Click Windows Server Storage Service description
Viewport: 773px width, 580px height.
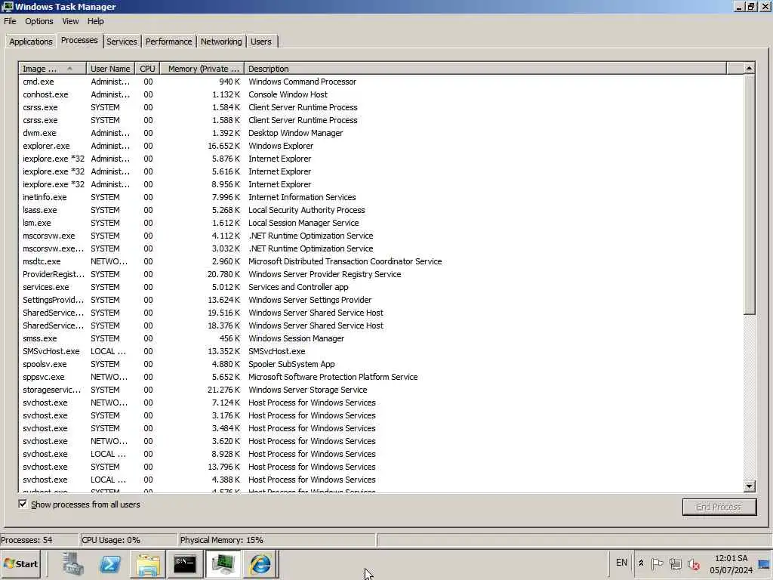point(308,390)
